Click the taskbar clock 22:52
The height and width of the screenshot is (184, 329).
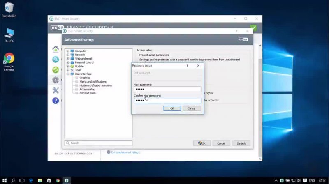pyautogui.click(x=322, y=180)
